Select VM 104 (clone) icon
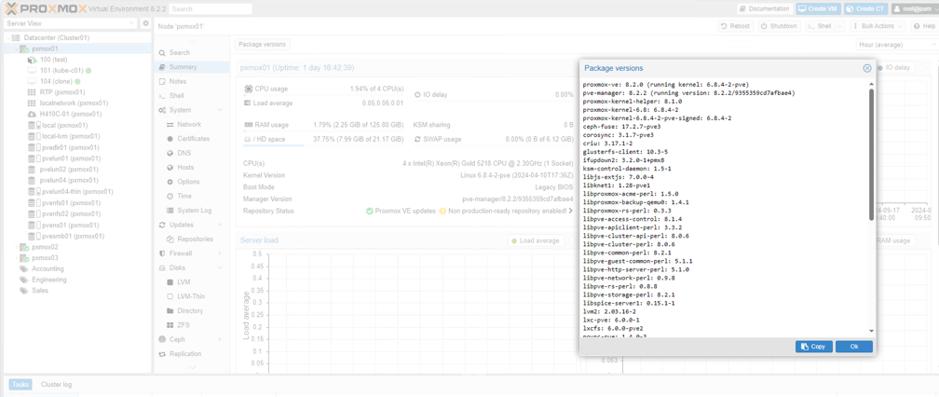The width and height of the screenshot is (939, 397). (x=33, y=81)
